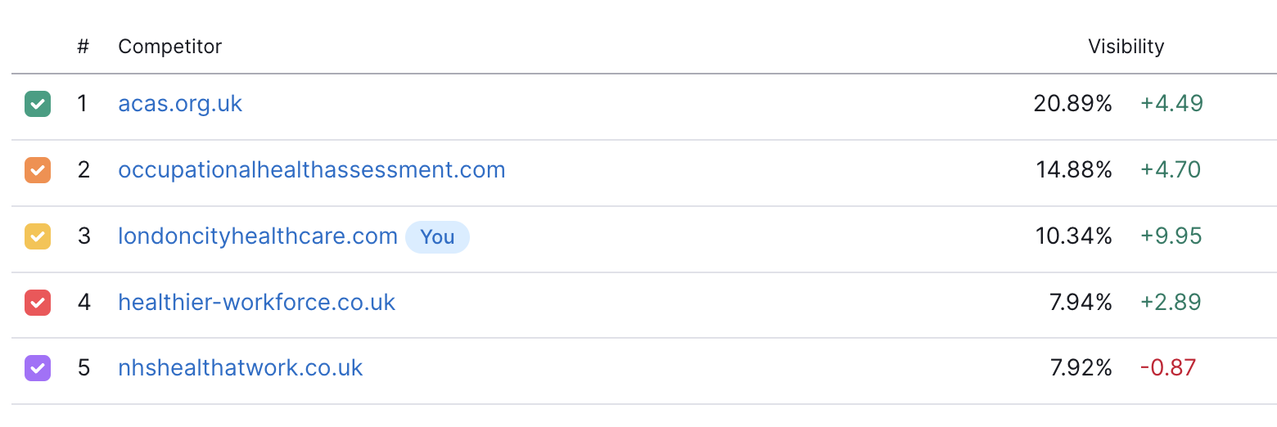Click the You badge
1277x427 pixels.
pos(437,236)
